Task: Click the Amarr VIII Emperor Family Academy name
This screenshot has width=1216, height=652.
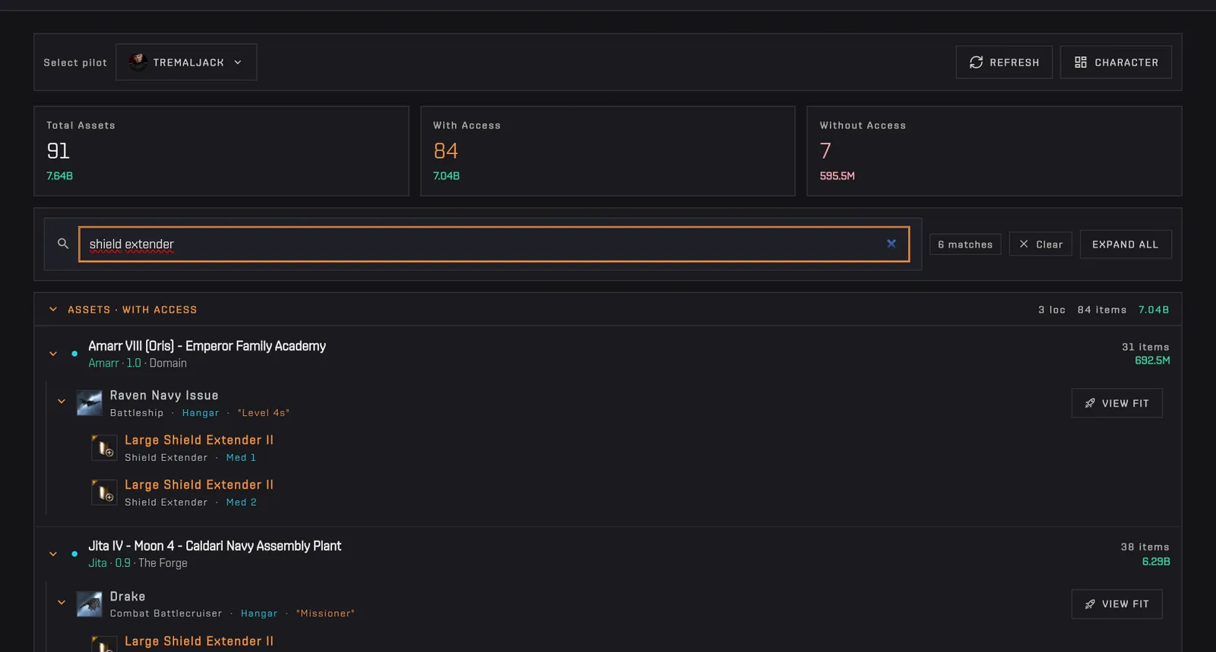Action: 207,346
